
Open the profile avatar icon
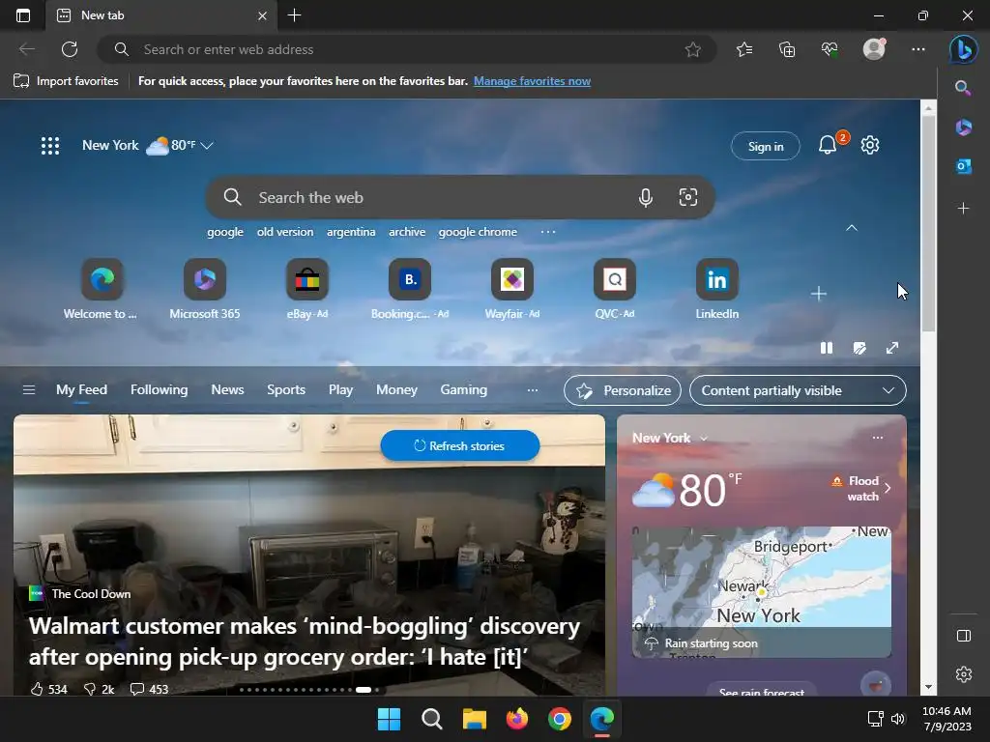874,49
